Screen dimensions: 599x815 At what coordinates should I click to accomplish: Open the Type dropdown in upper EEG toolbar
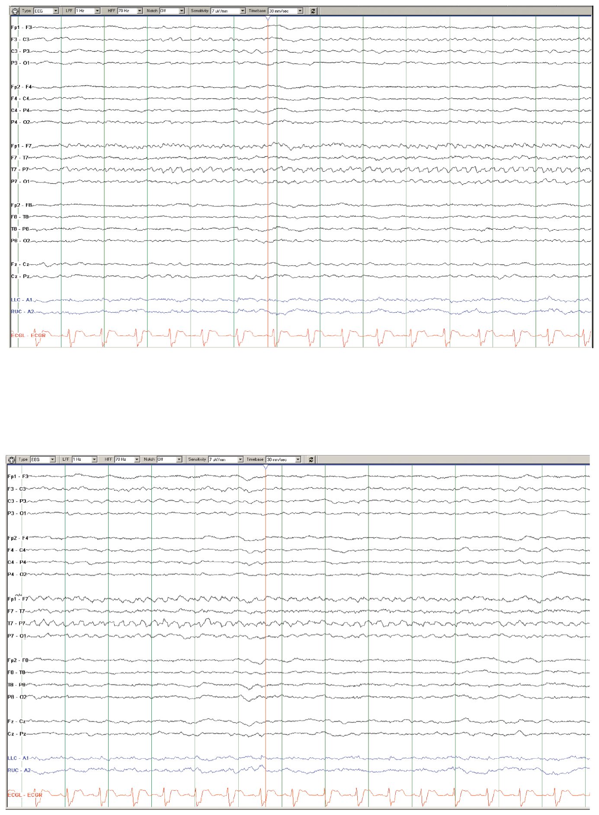coord(46,11)
